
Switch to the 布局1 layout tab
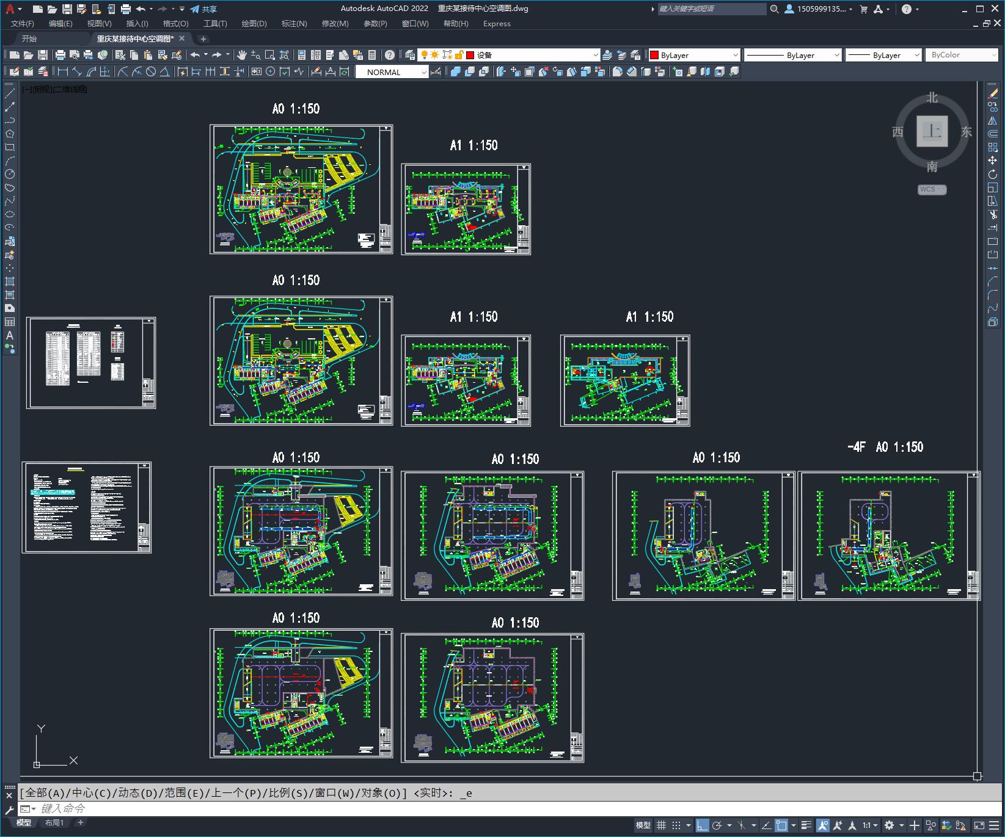click(54, 822)
